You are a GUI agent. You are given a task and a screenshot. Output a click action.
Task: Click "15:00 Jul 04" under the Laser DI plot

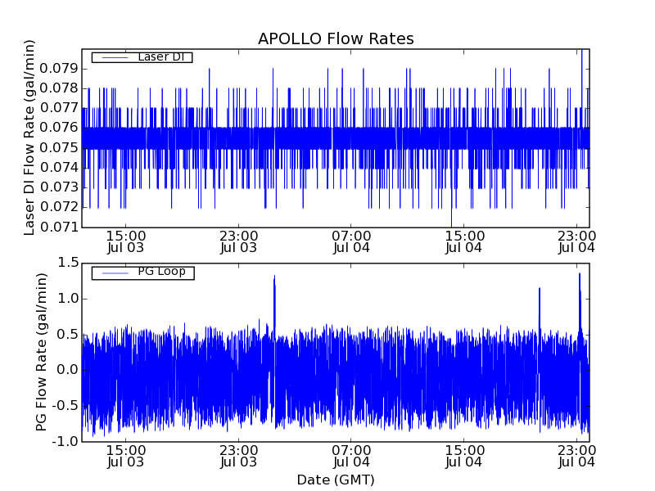click(464, 241)
